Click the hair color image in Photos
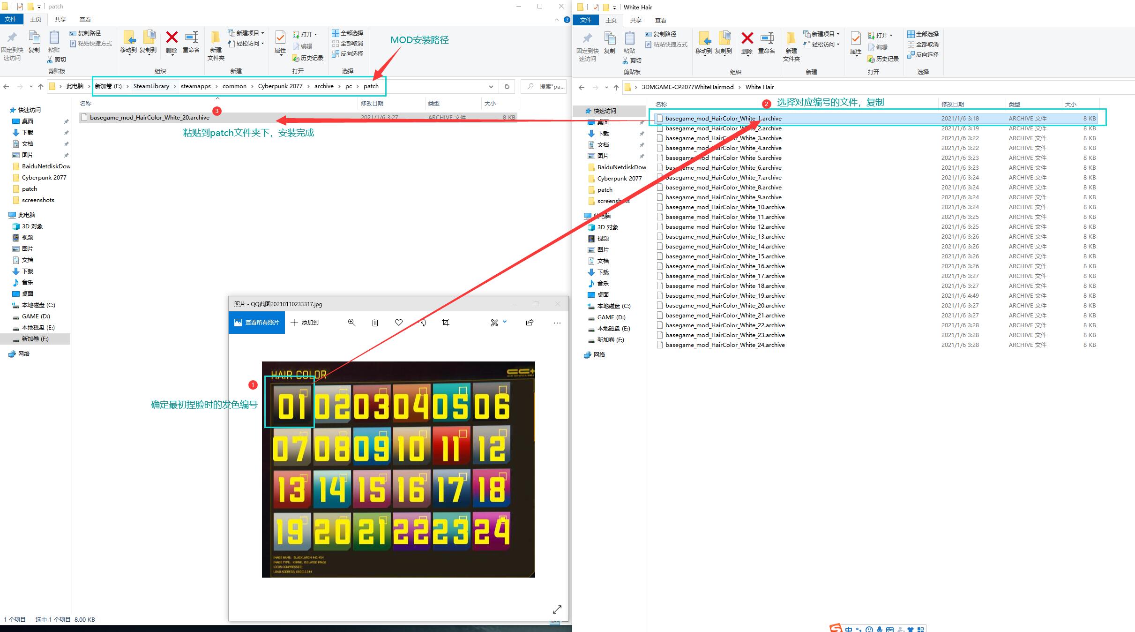Image resolution: width=1135 pixels, height=632 pixels. coord(398,469)
